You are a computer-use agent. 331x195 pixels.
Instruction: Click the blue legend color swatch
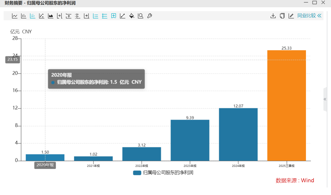point(137,173)
